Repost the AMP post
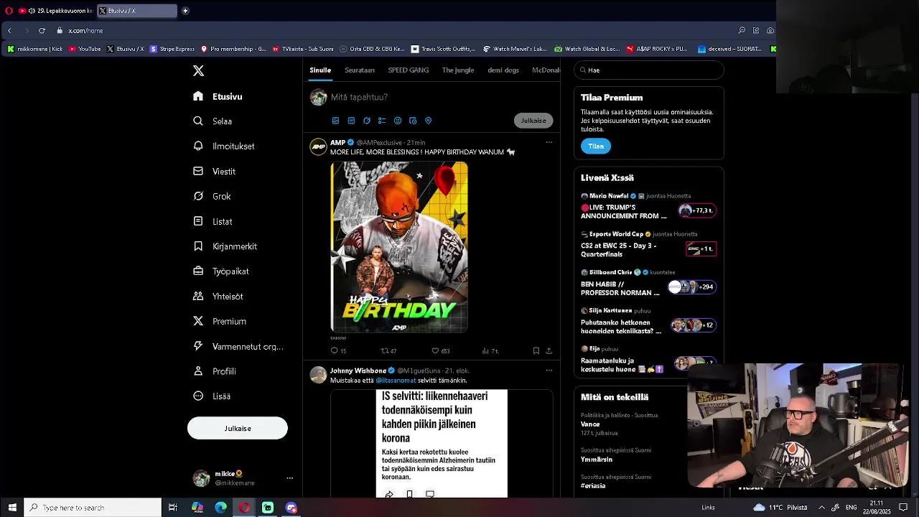919x517 pixels. click(388, 351)
